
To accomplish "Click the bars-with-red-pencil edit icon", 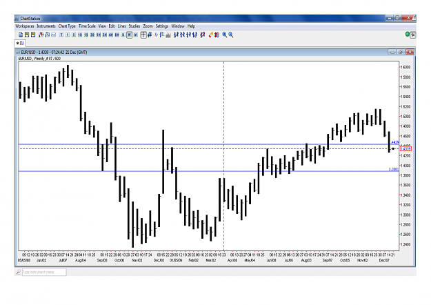I will pyautogui.click(x=203, y=35).
